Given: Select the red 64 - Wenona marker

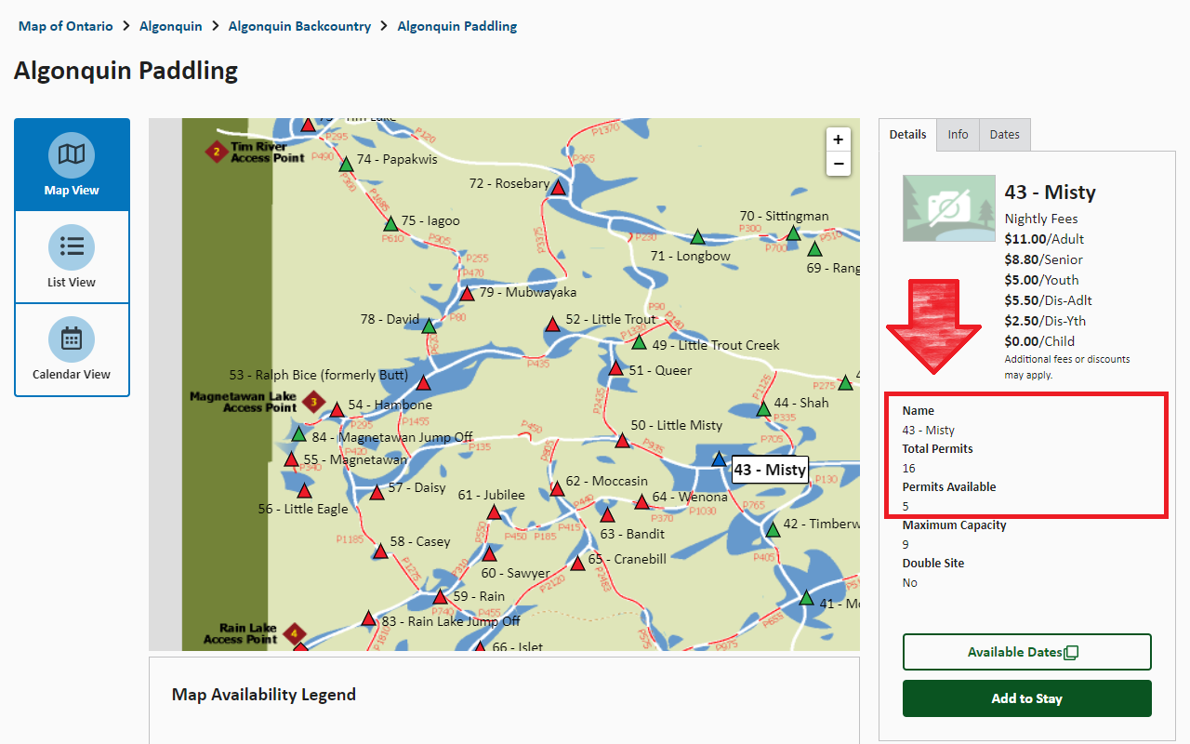Looking at the screenshot, I should 641,502.
